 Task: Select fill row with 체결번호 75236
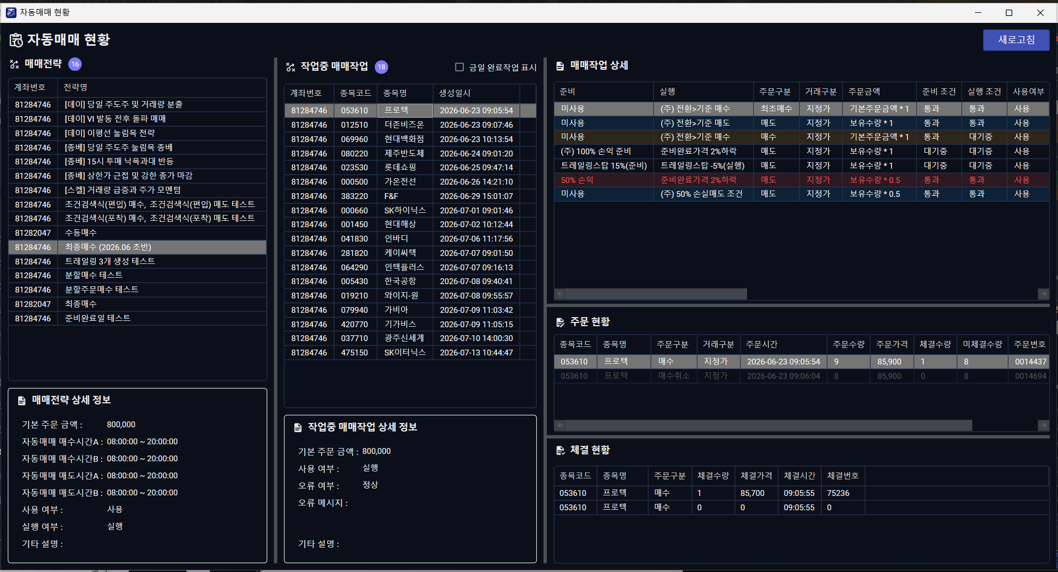(x=801, y=493)
